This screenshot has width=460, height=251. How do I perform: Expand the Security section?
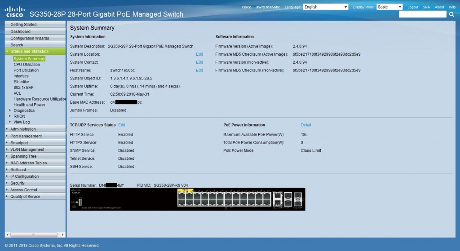coord(35,183)
